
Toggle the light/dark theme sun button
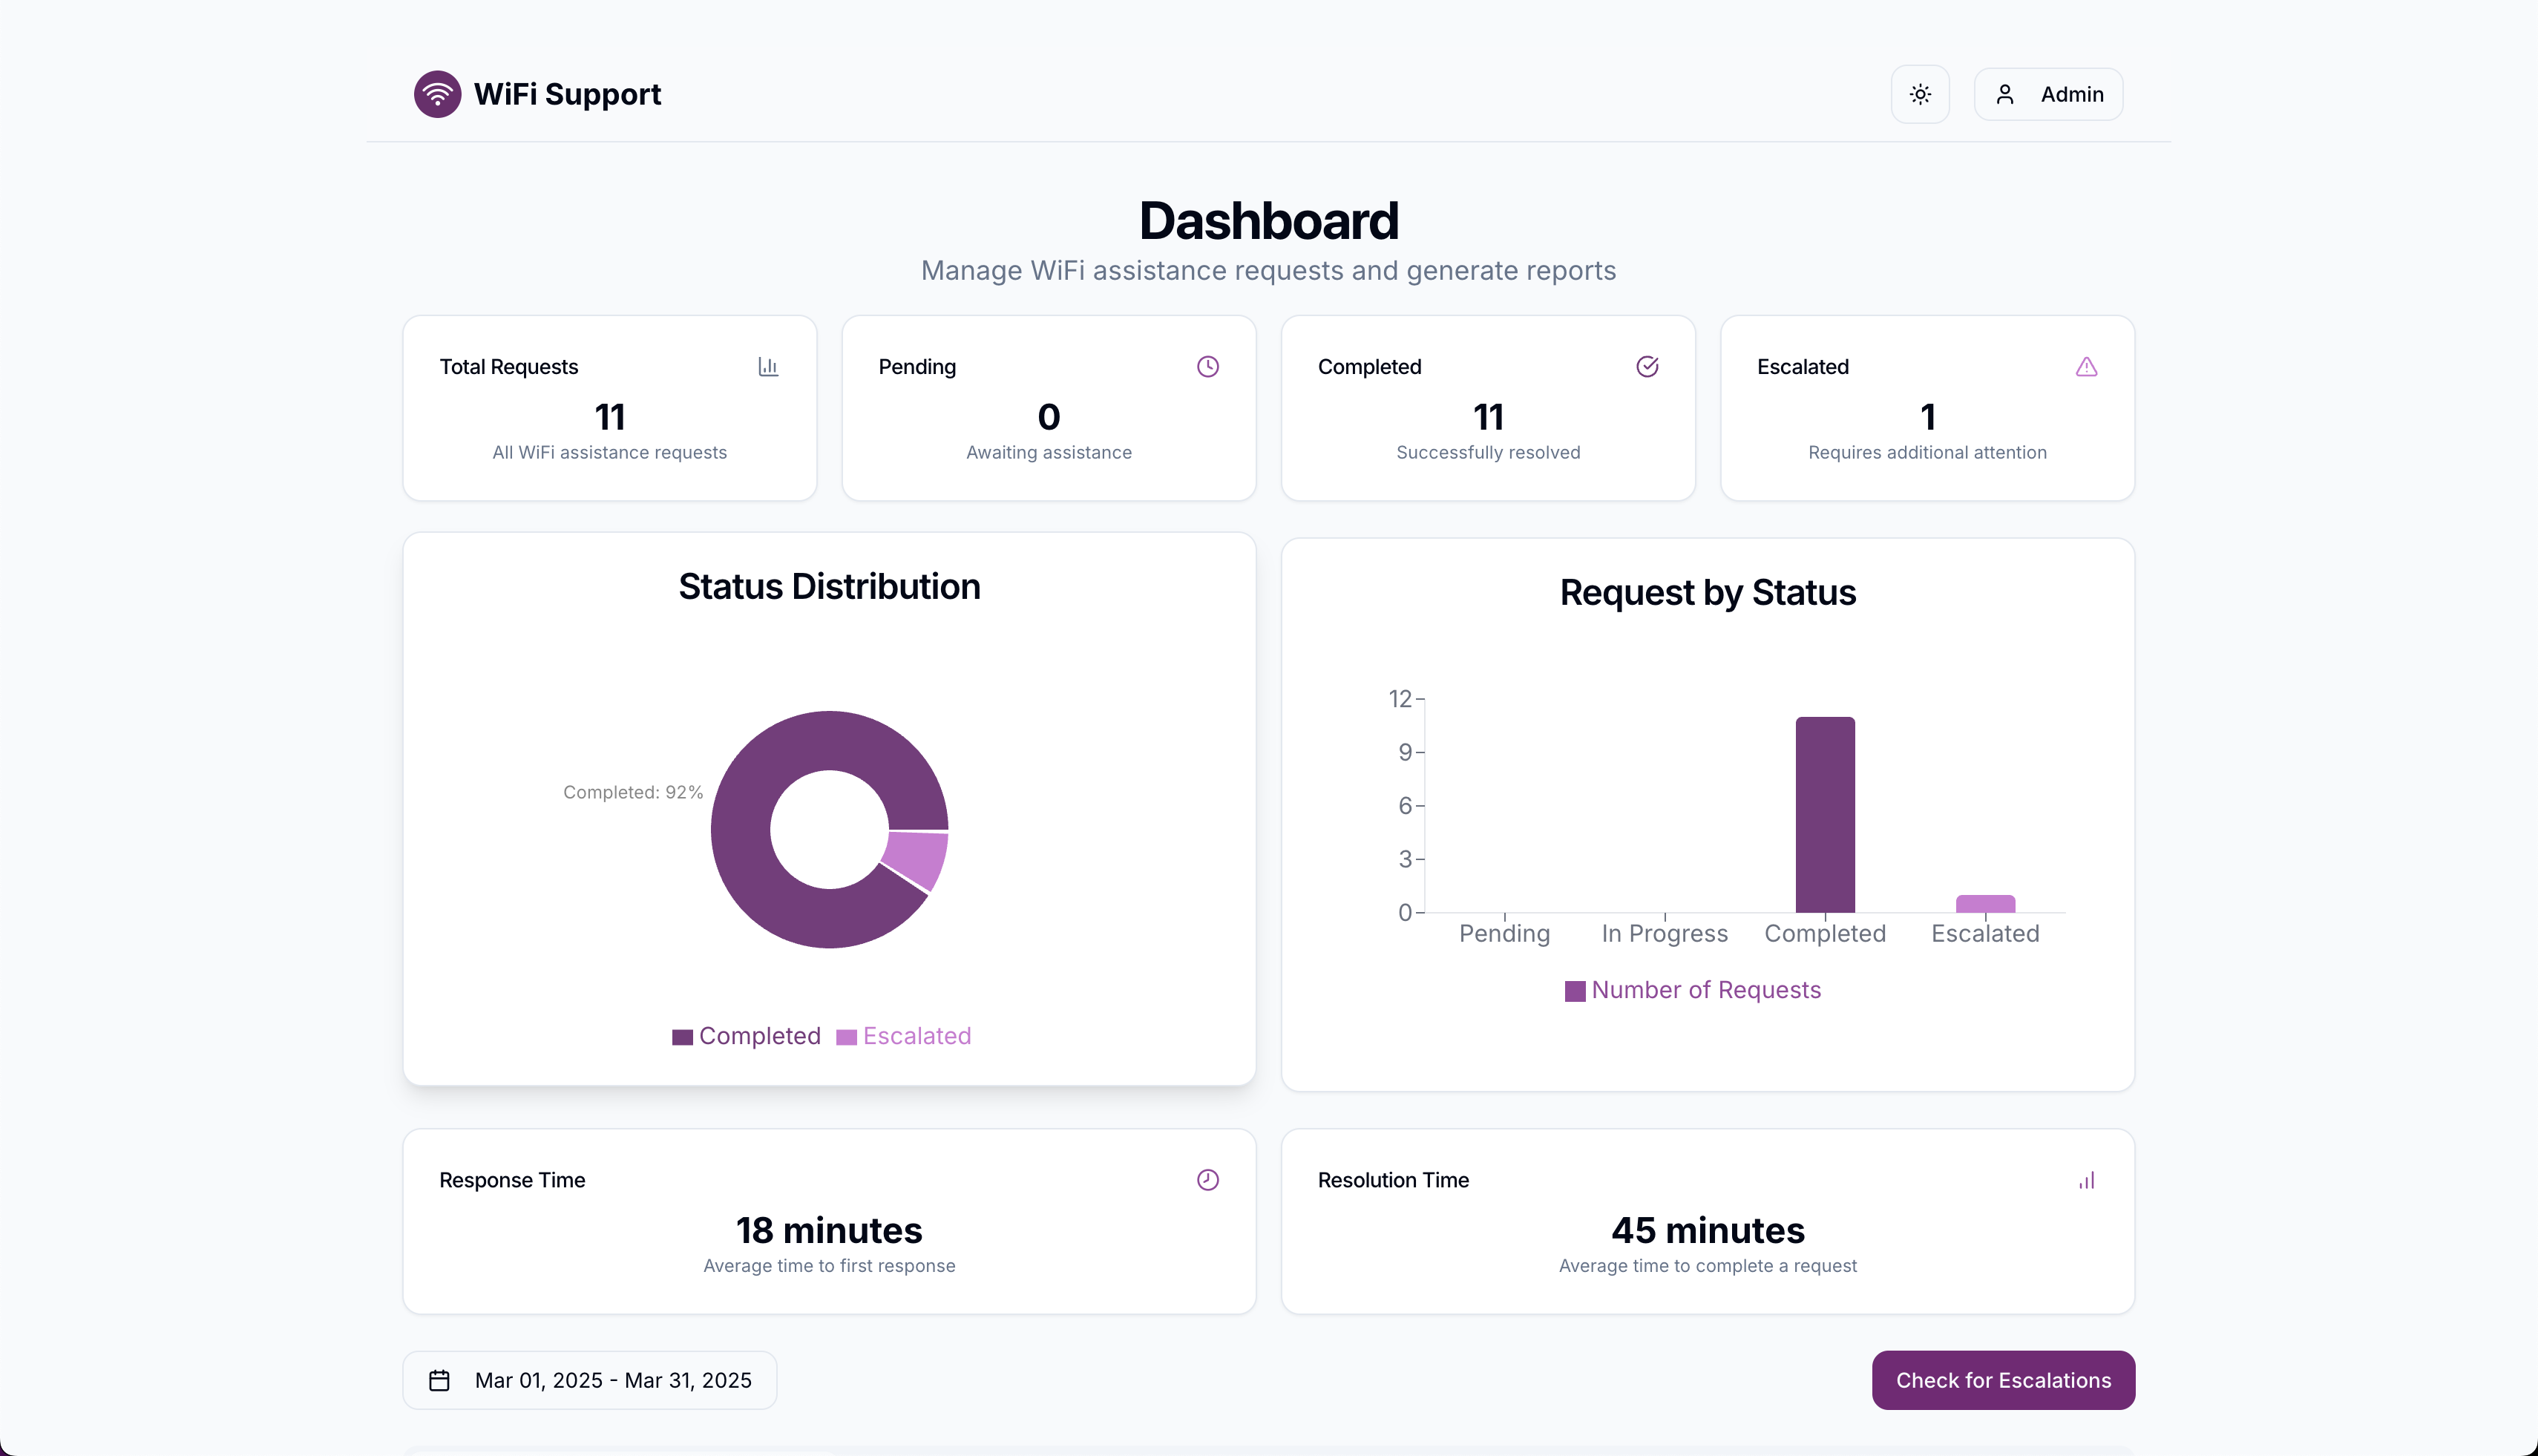point(1919,94)
